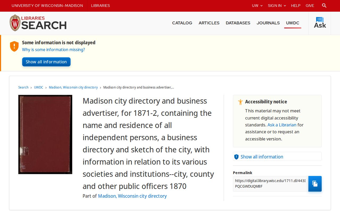Click the blue Show all information button
This screenshot has width=340, height=212.
pyautogui.click(x=46, y=62)
